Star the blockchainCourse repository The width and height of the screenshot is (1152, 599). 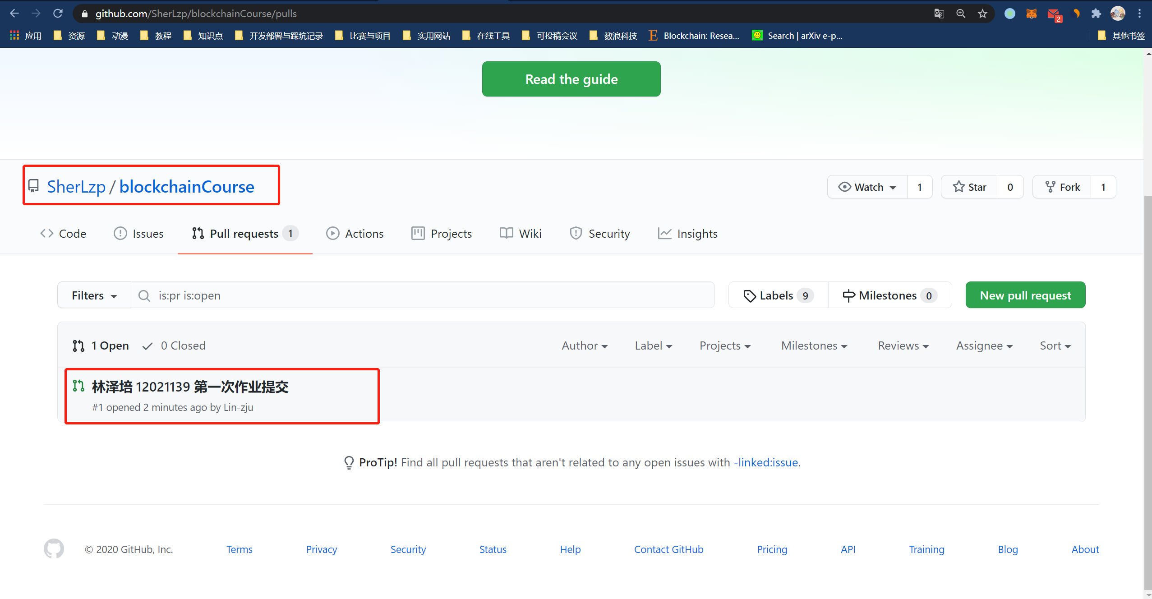969,187
